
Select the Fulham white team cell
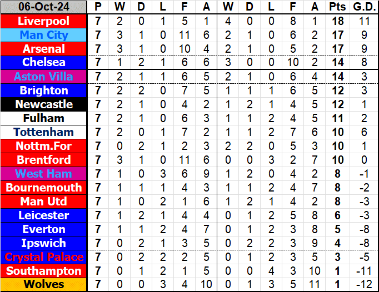tap(44, 118)
